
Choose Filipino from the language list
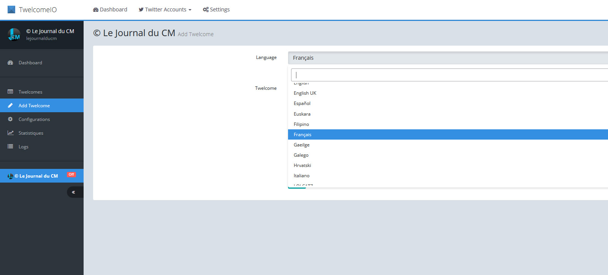448,124
